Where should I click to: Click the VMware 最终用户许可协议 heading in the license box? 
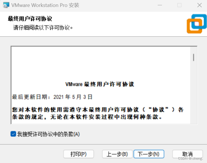[x=100, y=84]
